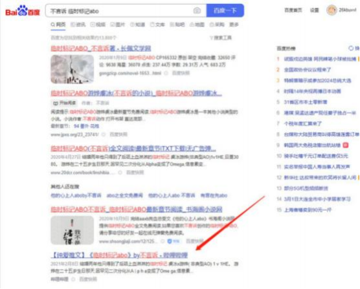Switch to the 采购 tab
Screen dimensions: 360x289
[x=217, y=25]
